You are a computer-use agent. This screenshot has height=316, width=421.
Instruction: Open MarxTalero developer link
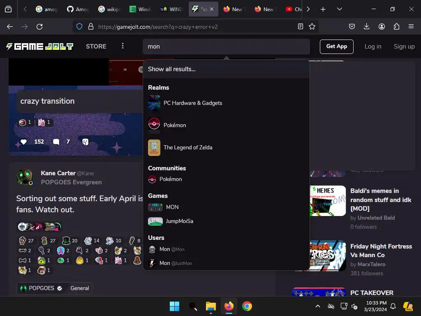coord(371,265)
